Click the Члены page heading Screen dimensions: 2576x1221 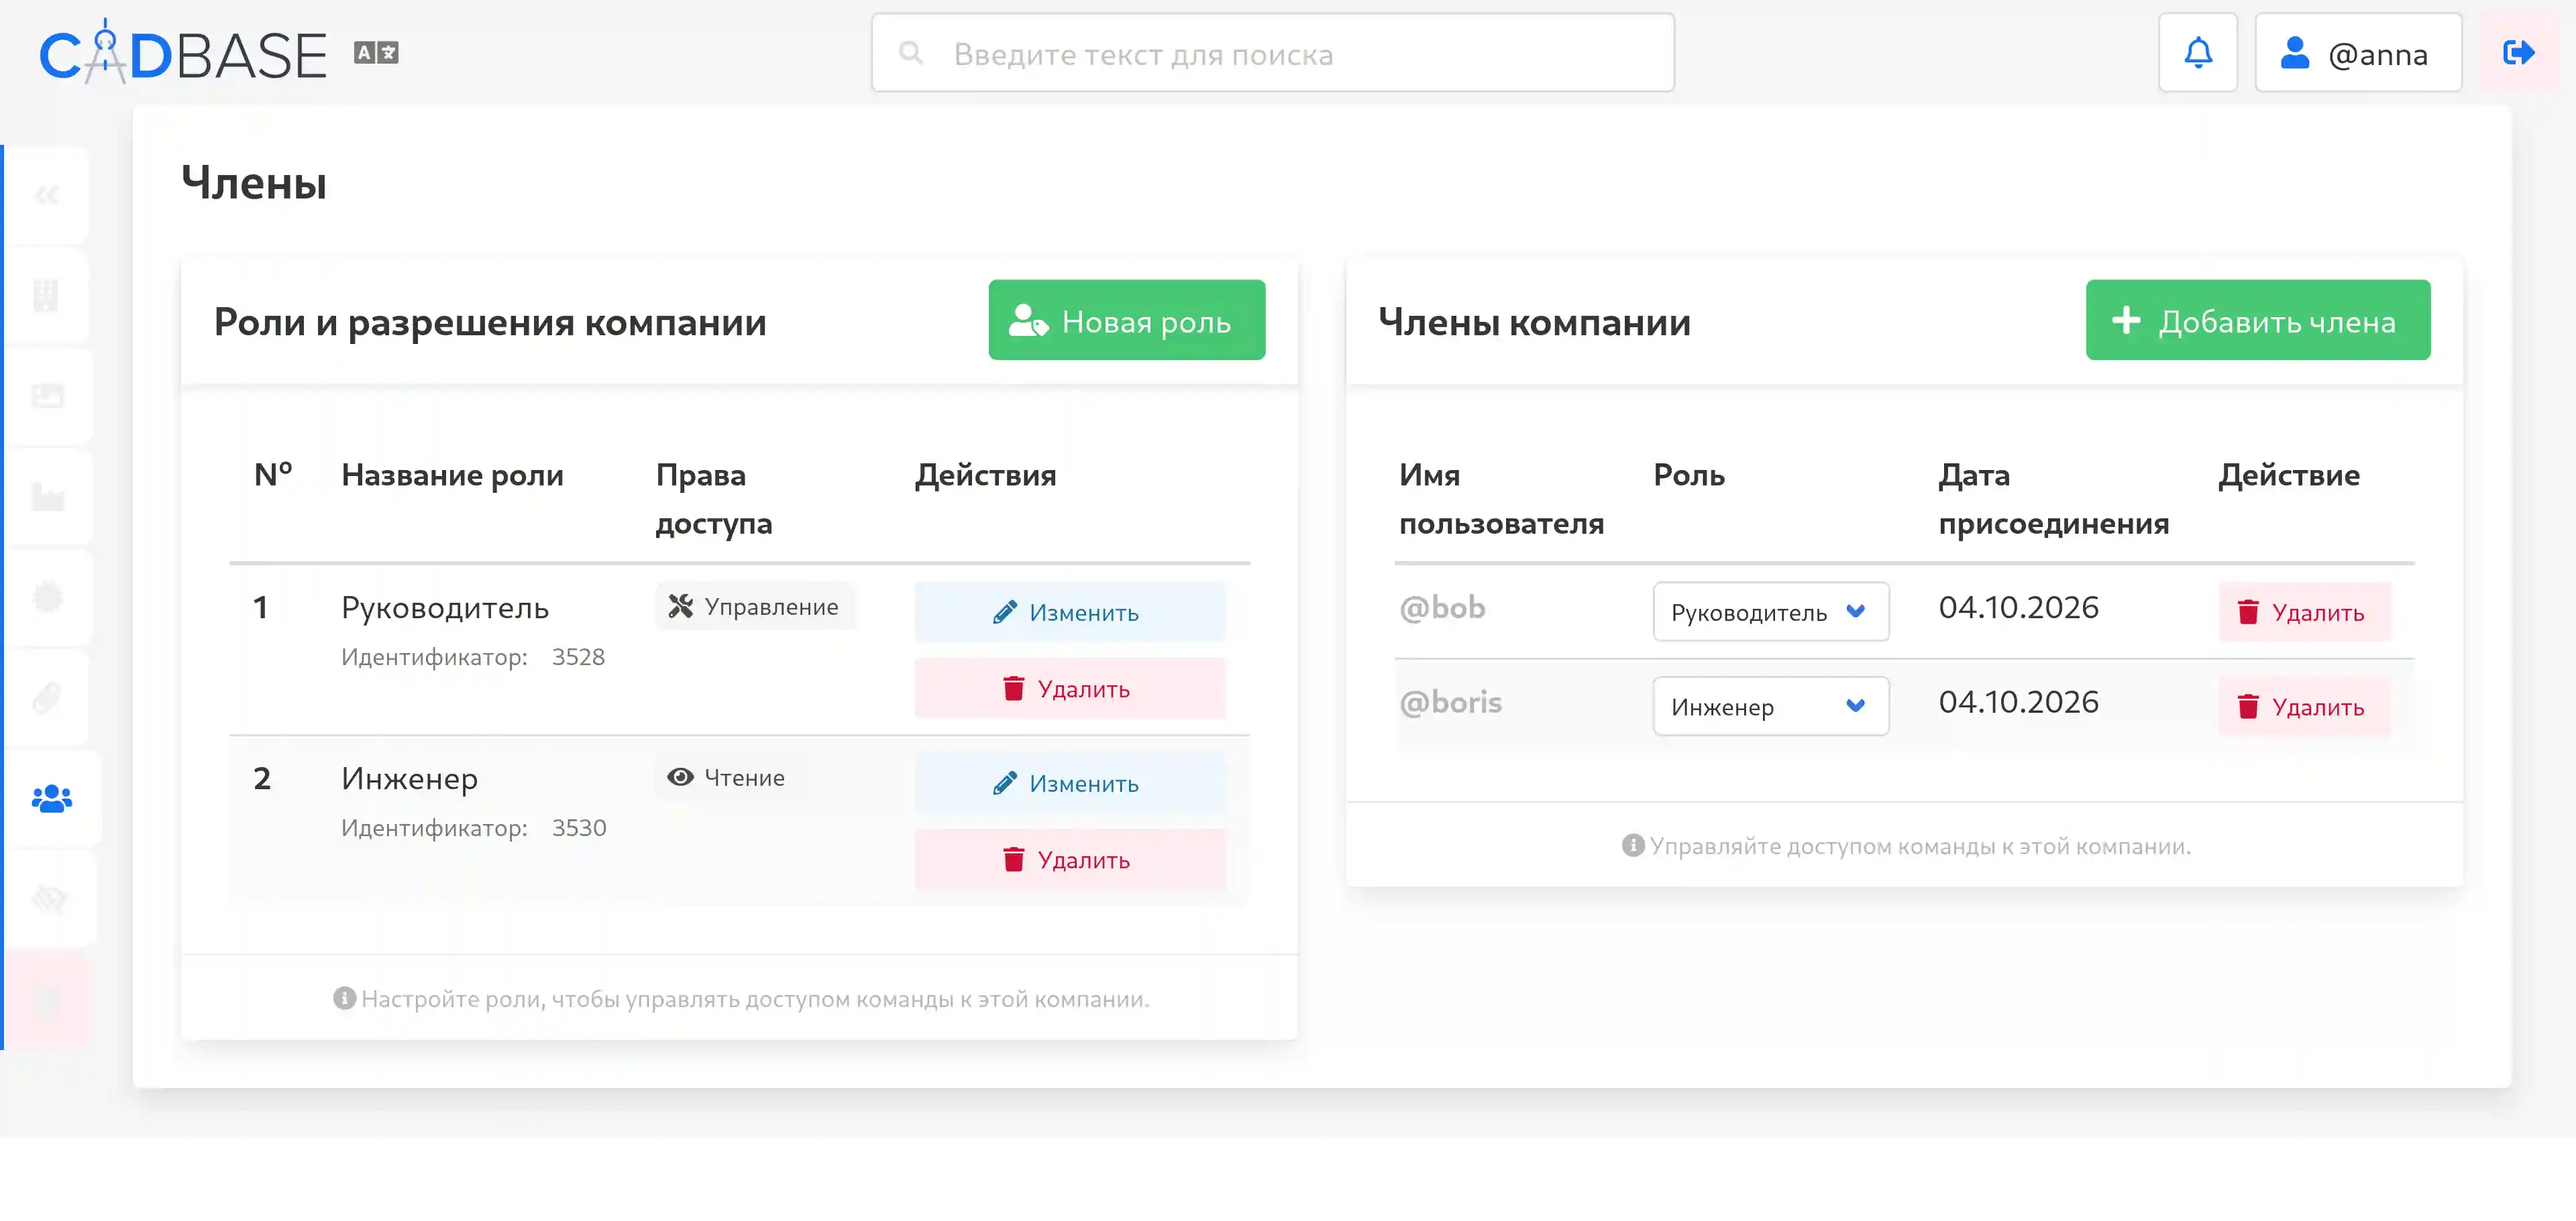click(254, 183)
